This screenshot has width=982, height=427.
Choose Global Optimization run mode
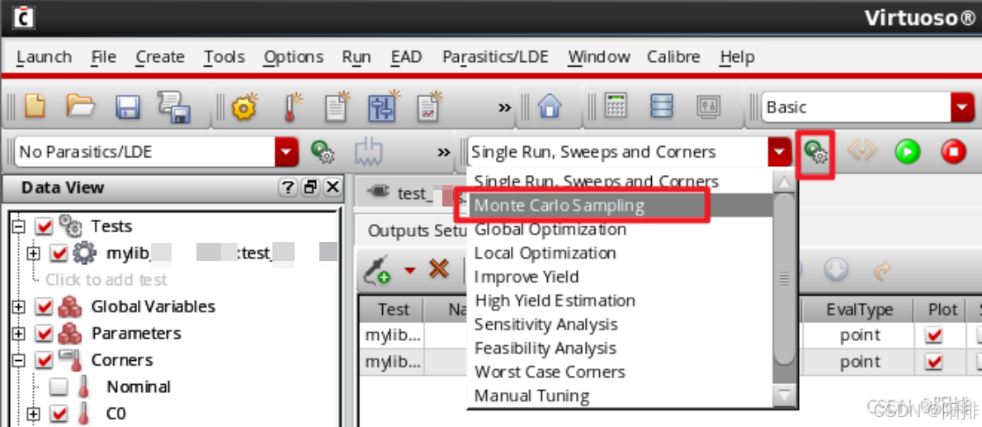620,230
